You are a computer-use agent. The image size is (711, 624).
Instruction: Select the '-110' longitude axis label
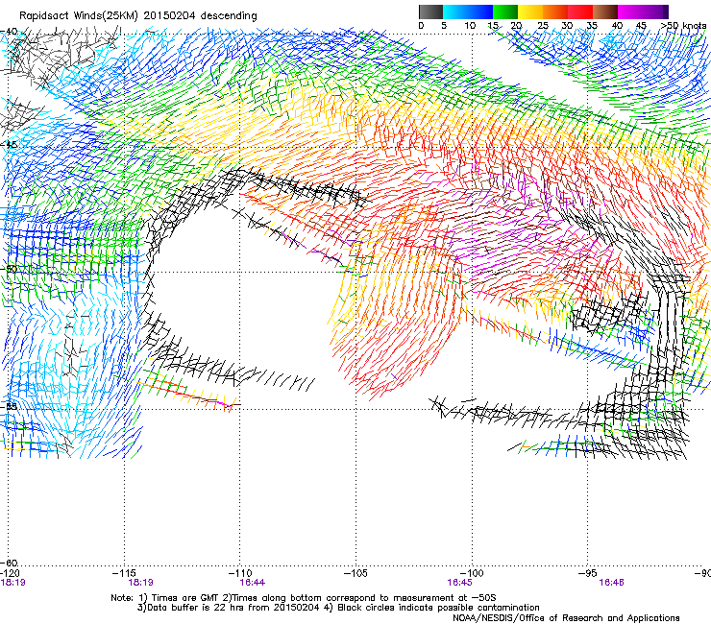[240, 573]
